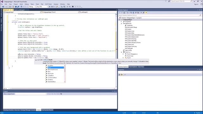203x114 pixels.
Task: Open the Analyze menu
Action: pos(56,4)
